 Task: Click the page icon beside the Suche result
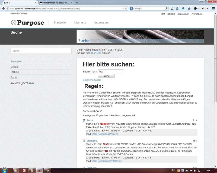click(x=84, y=121)
